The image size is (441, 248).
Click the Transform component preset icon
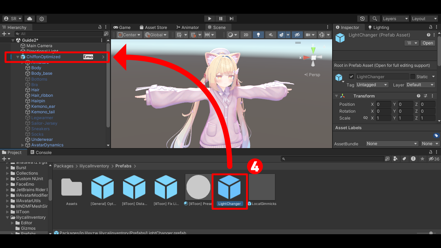click(x=425, y=96)
